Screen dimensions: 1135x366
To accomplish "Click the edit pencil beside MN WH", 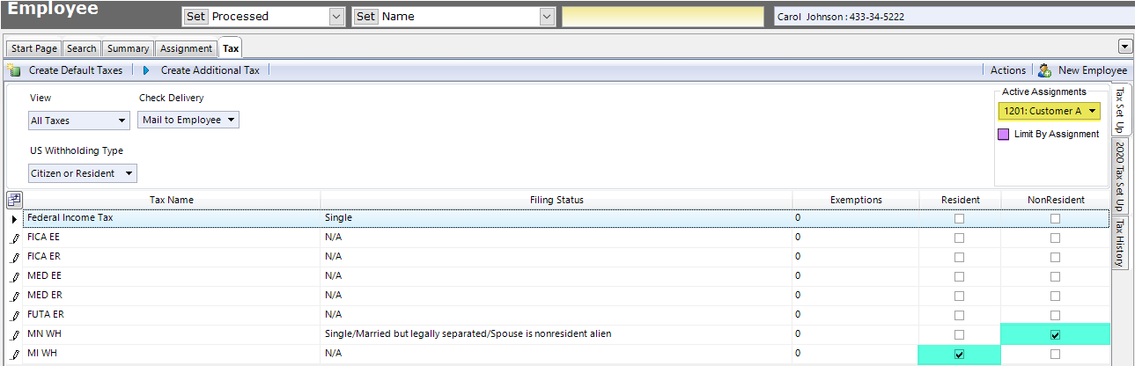I will (x=14, y=334).
